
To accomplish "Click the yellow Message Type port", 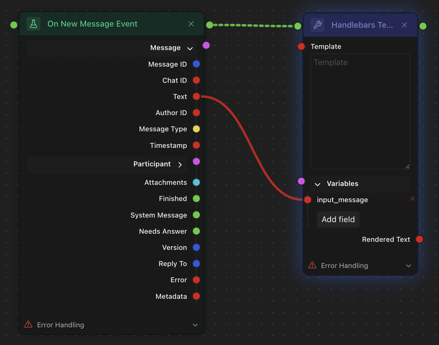I will pos(196,129).
